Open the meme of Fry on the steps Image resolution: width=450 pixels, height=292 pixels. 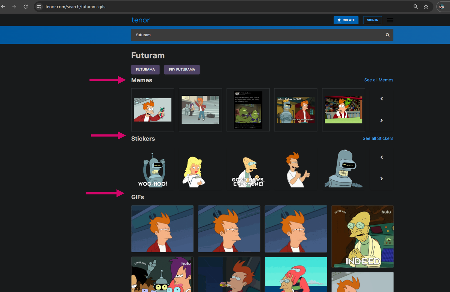tap(200, 110)
